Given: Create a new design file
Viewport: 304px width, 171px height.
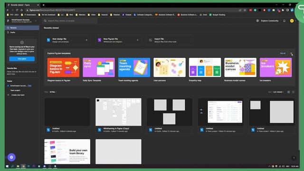Looking at the screenshot, I should click(67, 40).
